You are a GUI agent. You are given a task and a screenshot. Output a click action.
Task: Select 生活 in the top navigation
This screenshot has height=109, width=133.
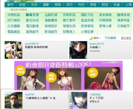34,5
